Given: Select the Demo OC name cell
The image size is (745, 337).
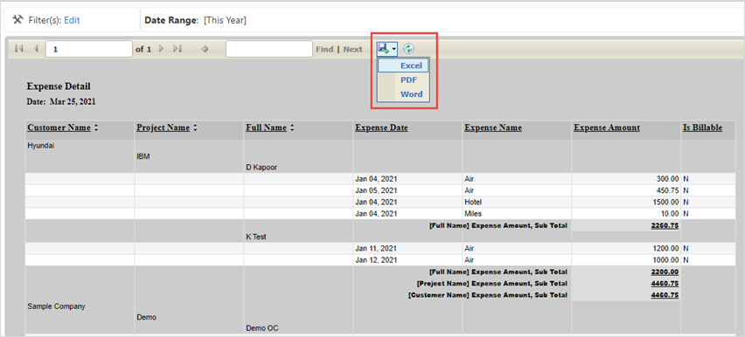Looking at the screenshot, I should (x=261, y=328).
